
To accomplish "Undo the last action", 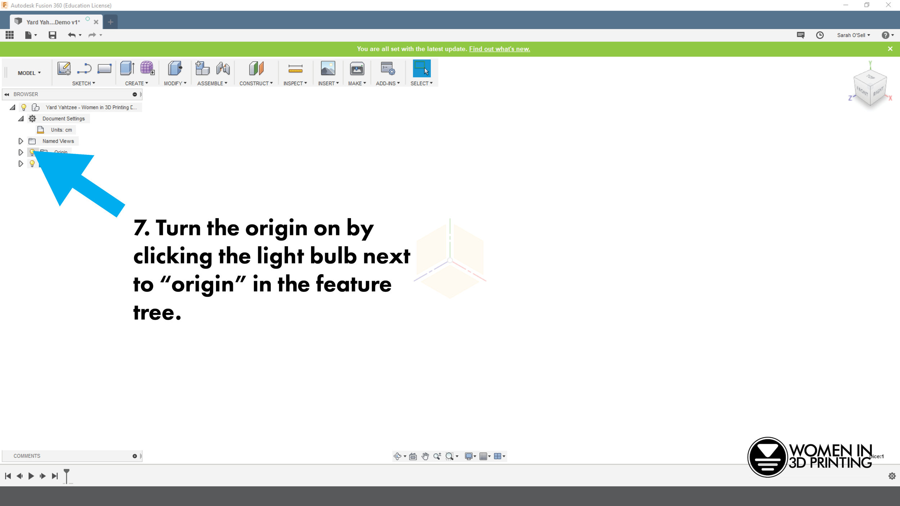I will [72, 35].
